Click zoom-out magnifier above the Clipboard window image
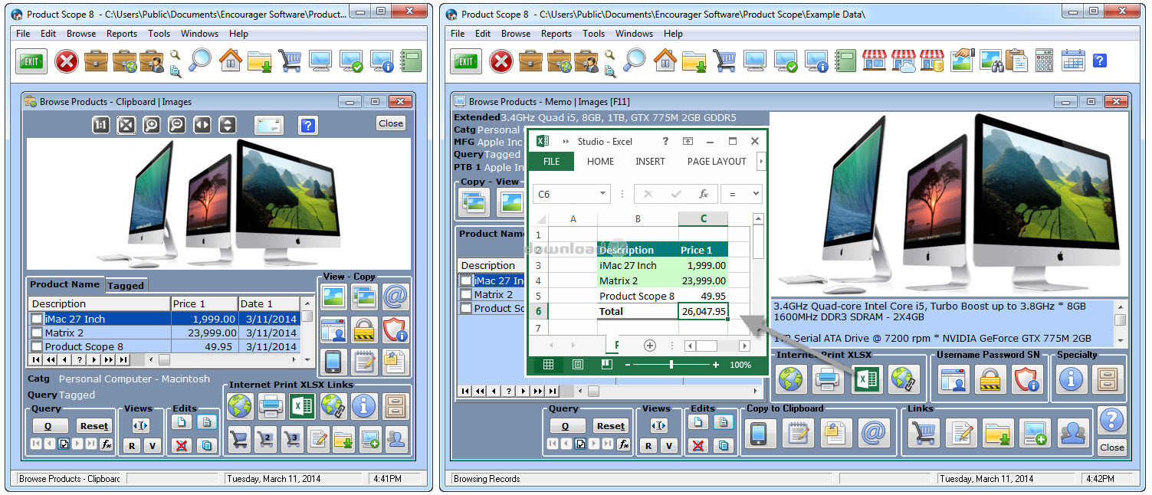This screenshot has width=1152, height=495. click(x=177, y=125)
